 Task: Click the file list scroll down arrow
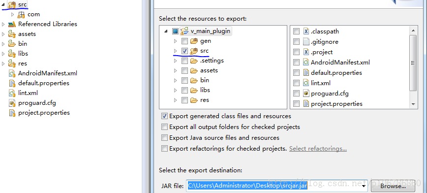(x=413, y=104)
